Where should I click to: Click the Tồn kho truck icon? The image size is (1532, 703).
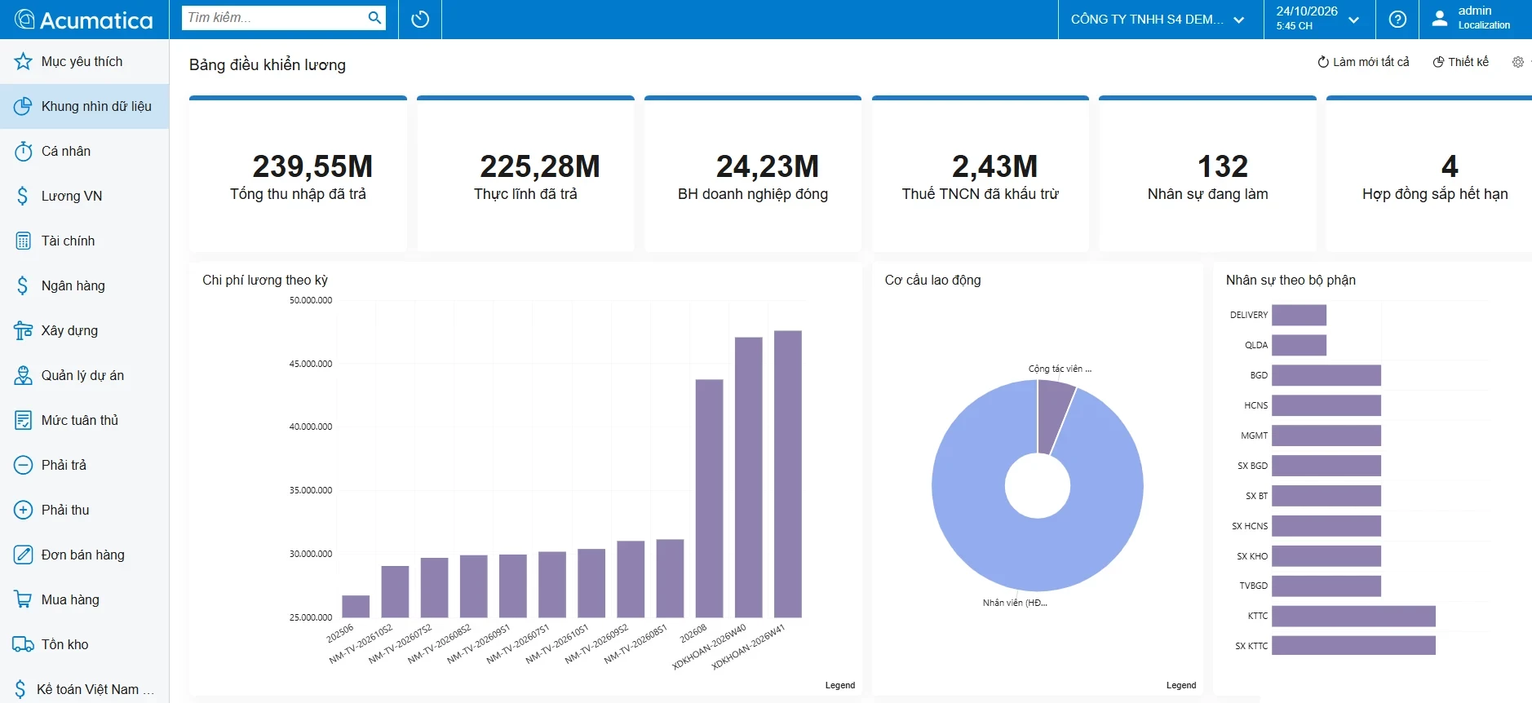[x=23, y=644]
